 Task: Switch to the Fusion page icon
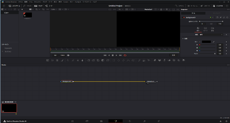coord(115,121)
